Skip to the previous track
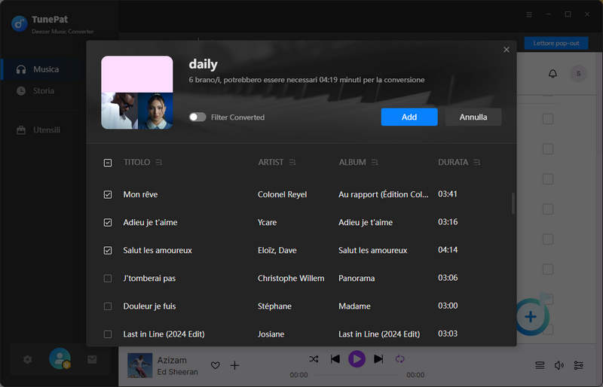This screenshot has width=603, height=387. point(335,359)
